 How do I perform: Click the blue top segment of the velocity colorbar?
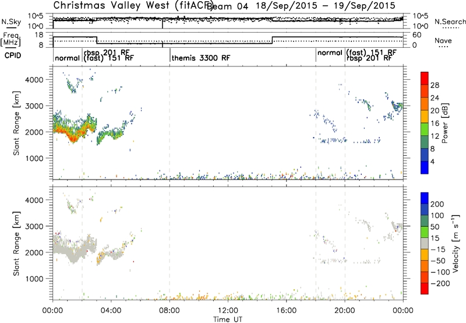coord(425,198)
